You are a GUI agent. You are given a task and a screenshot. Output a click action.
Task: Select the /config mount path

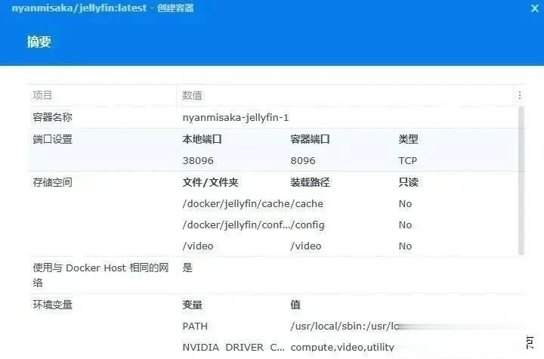[308, 225]
